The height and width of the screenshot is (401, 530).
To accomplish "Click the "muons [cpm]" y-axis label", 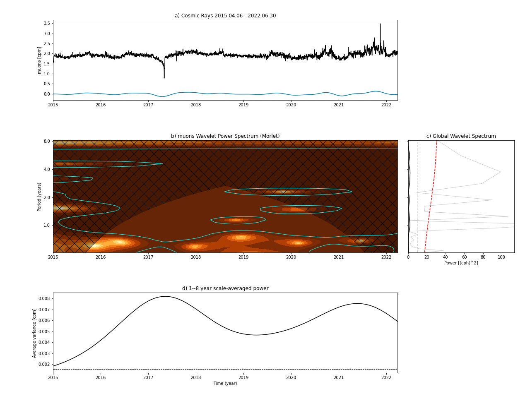I will [x=39, y=60].
